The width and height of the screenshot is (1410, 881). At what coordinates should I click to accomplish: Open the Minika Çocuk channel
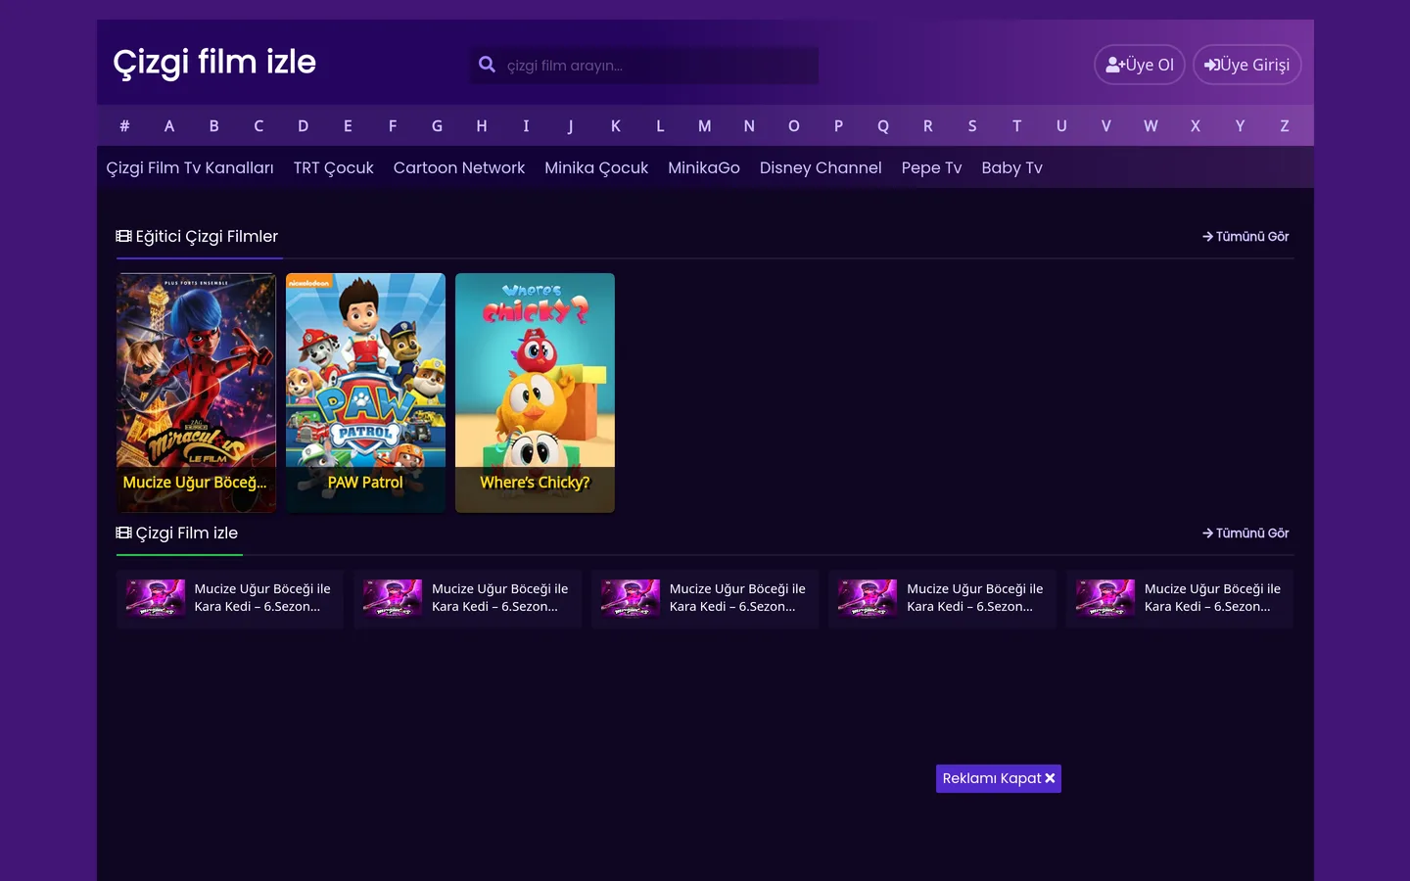(x=596, y=167)
